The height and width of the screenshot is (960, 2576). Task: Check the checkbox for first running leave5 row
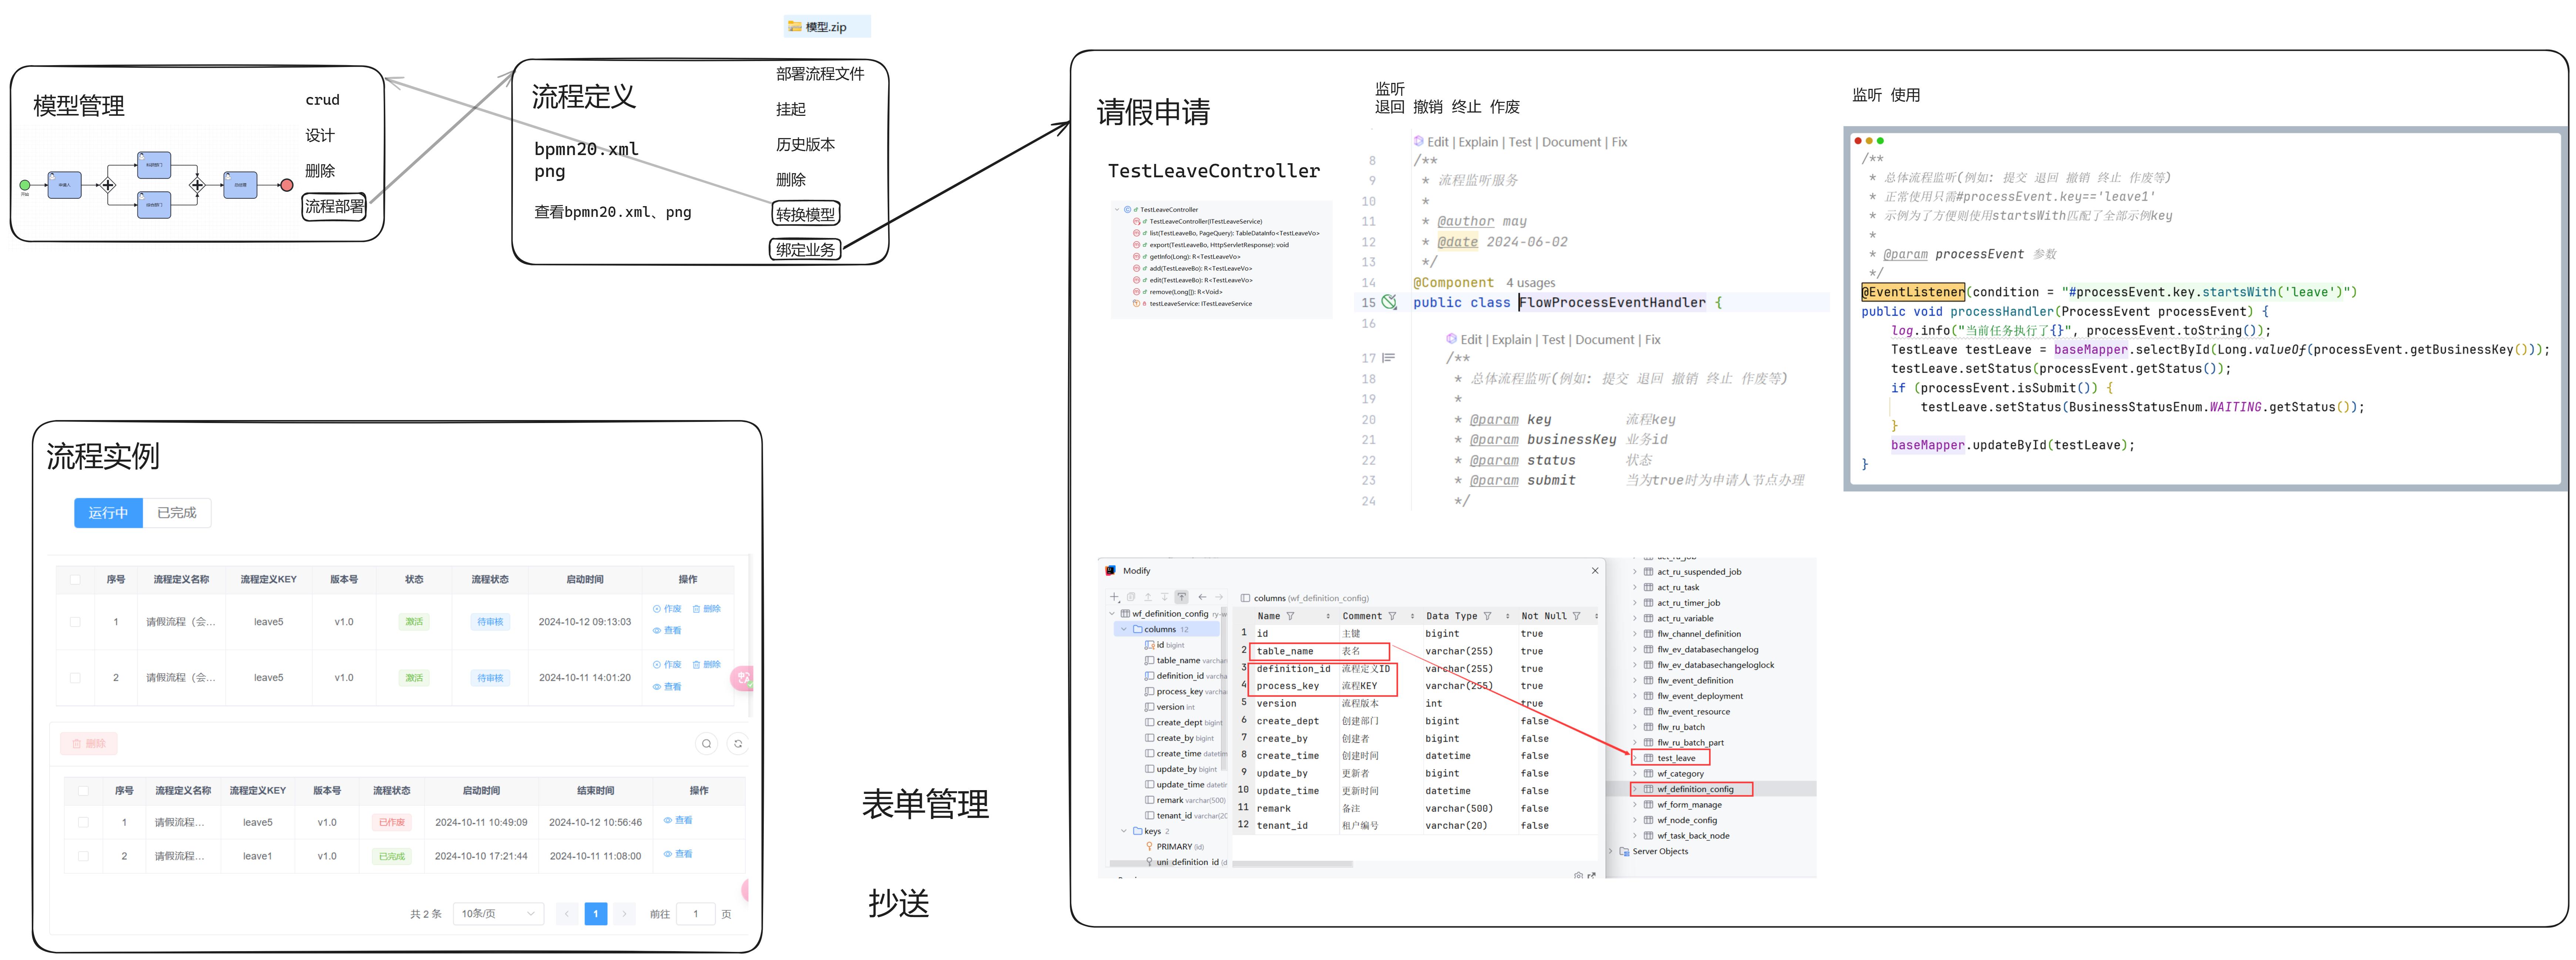click(x=75, y=622)
